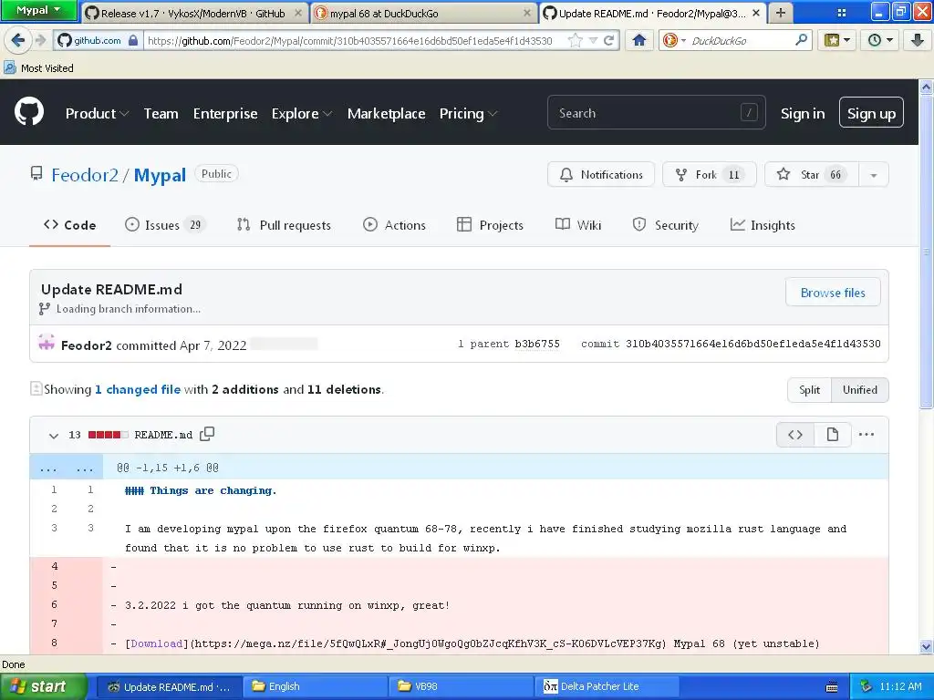Switch to the Release v1.7 ModernVB tab
Viewport: 934px width, 700px height.
click(x=193, y=13)
